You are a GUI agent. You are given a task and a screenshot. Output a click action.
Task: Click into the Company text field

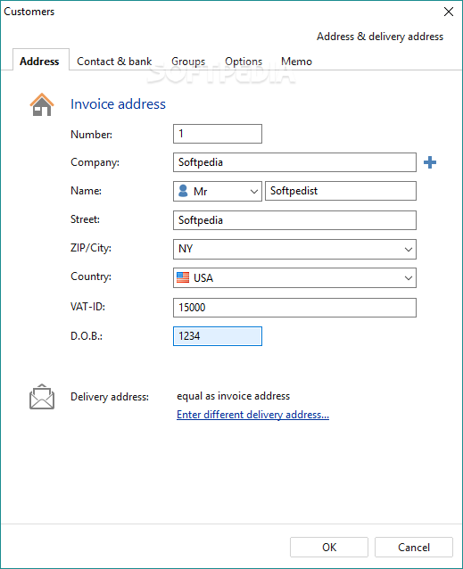(294, 162)
